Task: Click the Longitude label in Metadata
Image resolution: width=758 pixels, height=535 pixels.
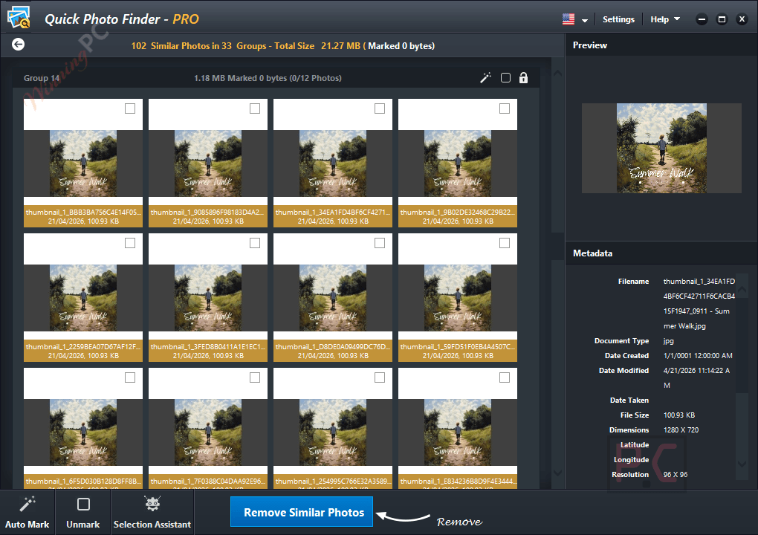Action: [632, 460]
